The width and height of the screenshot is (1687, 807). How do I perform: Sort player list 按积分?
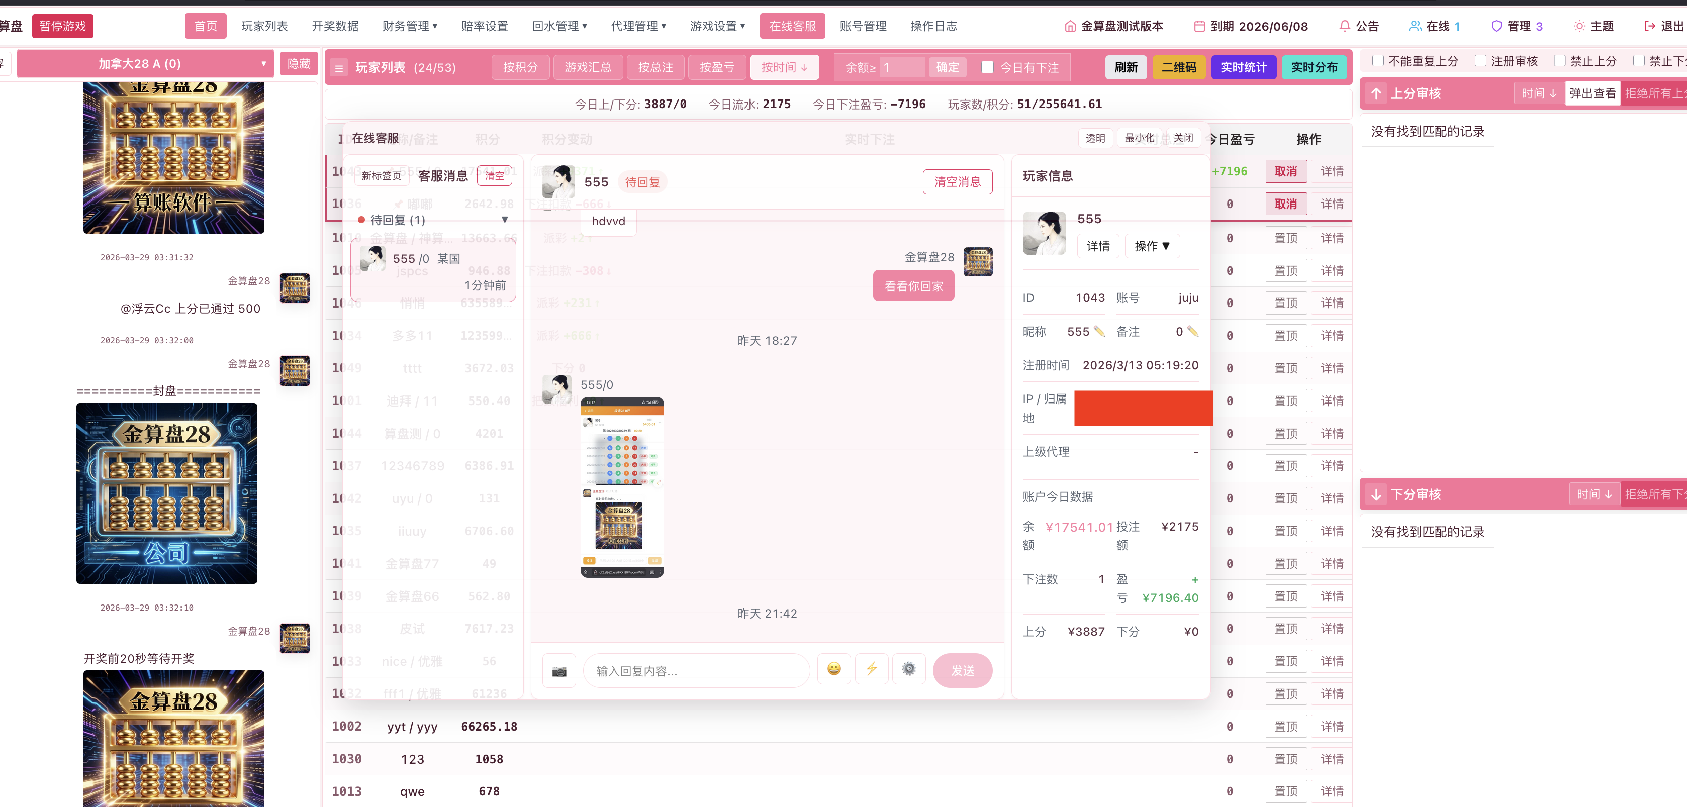(x=520, y=67)
